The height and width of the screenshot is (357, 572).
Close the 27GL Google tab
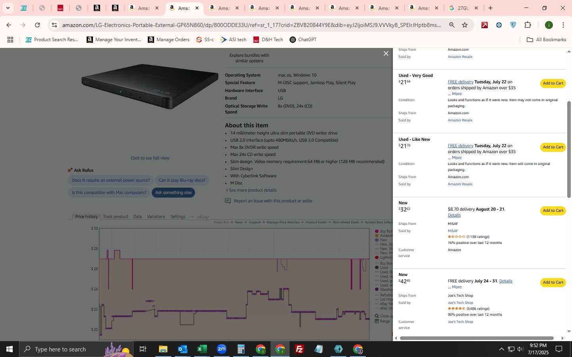476,8
